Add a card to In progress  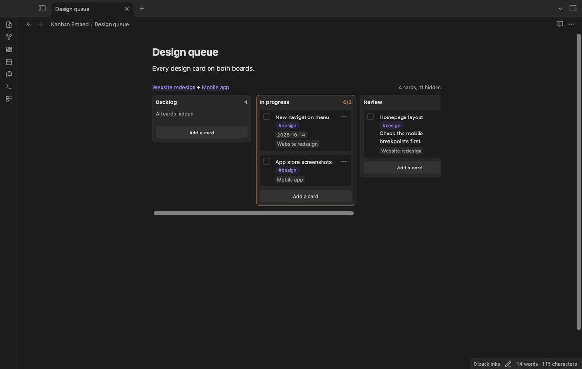click(x=306, y=196)
